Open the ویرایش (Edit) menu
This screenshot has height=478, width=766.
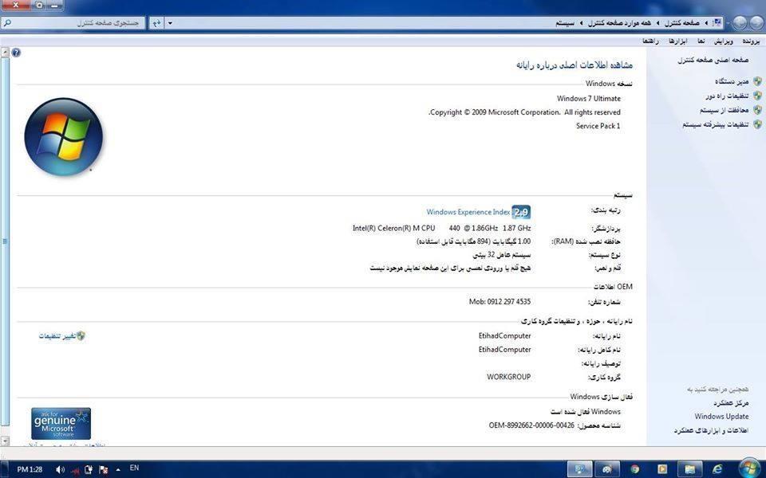point(724,41)
